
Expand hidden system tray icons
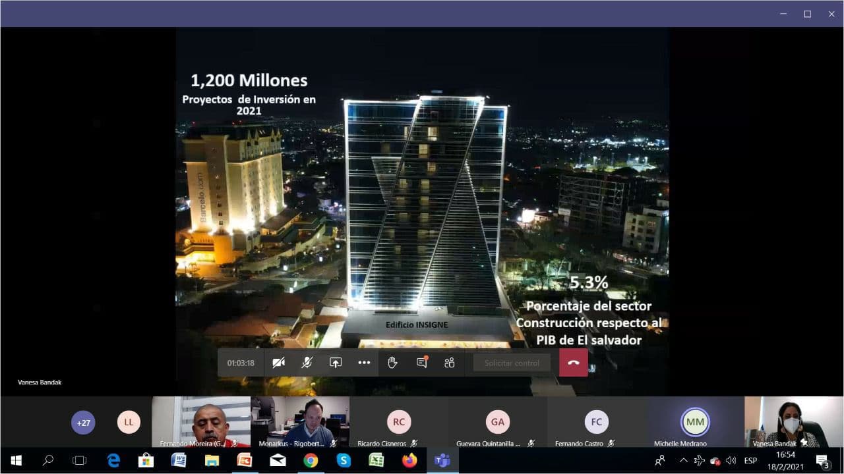point(683,460)
